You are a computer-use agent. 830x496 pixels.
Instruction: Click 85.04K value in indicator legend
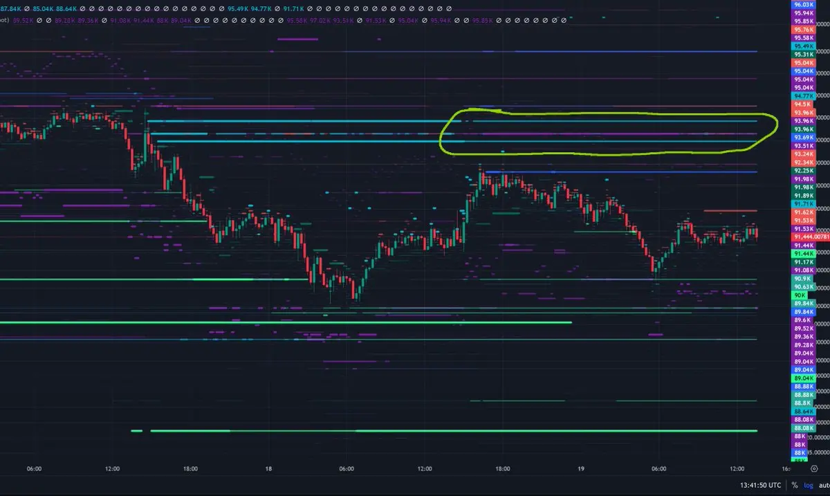[x=43, y=9]
